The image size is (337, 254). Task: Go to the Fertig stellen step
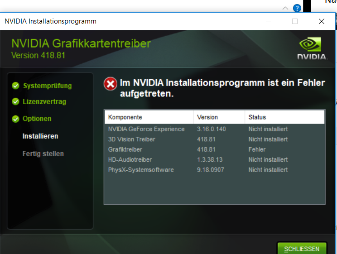coord(43,153)
